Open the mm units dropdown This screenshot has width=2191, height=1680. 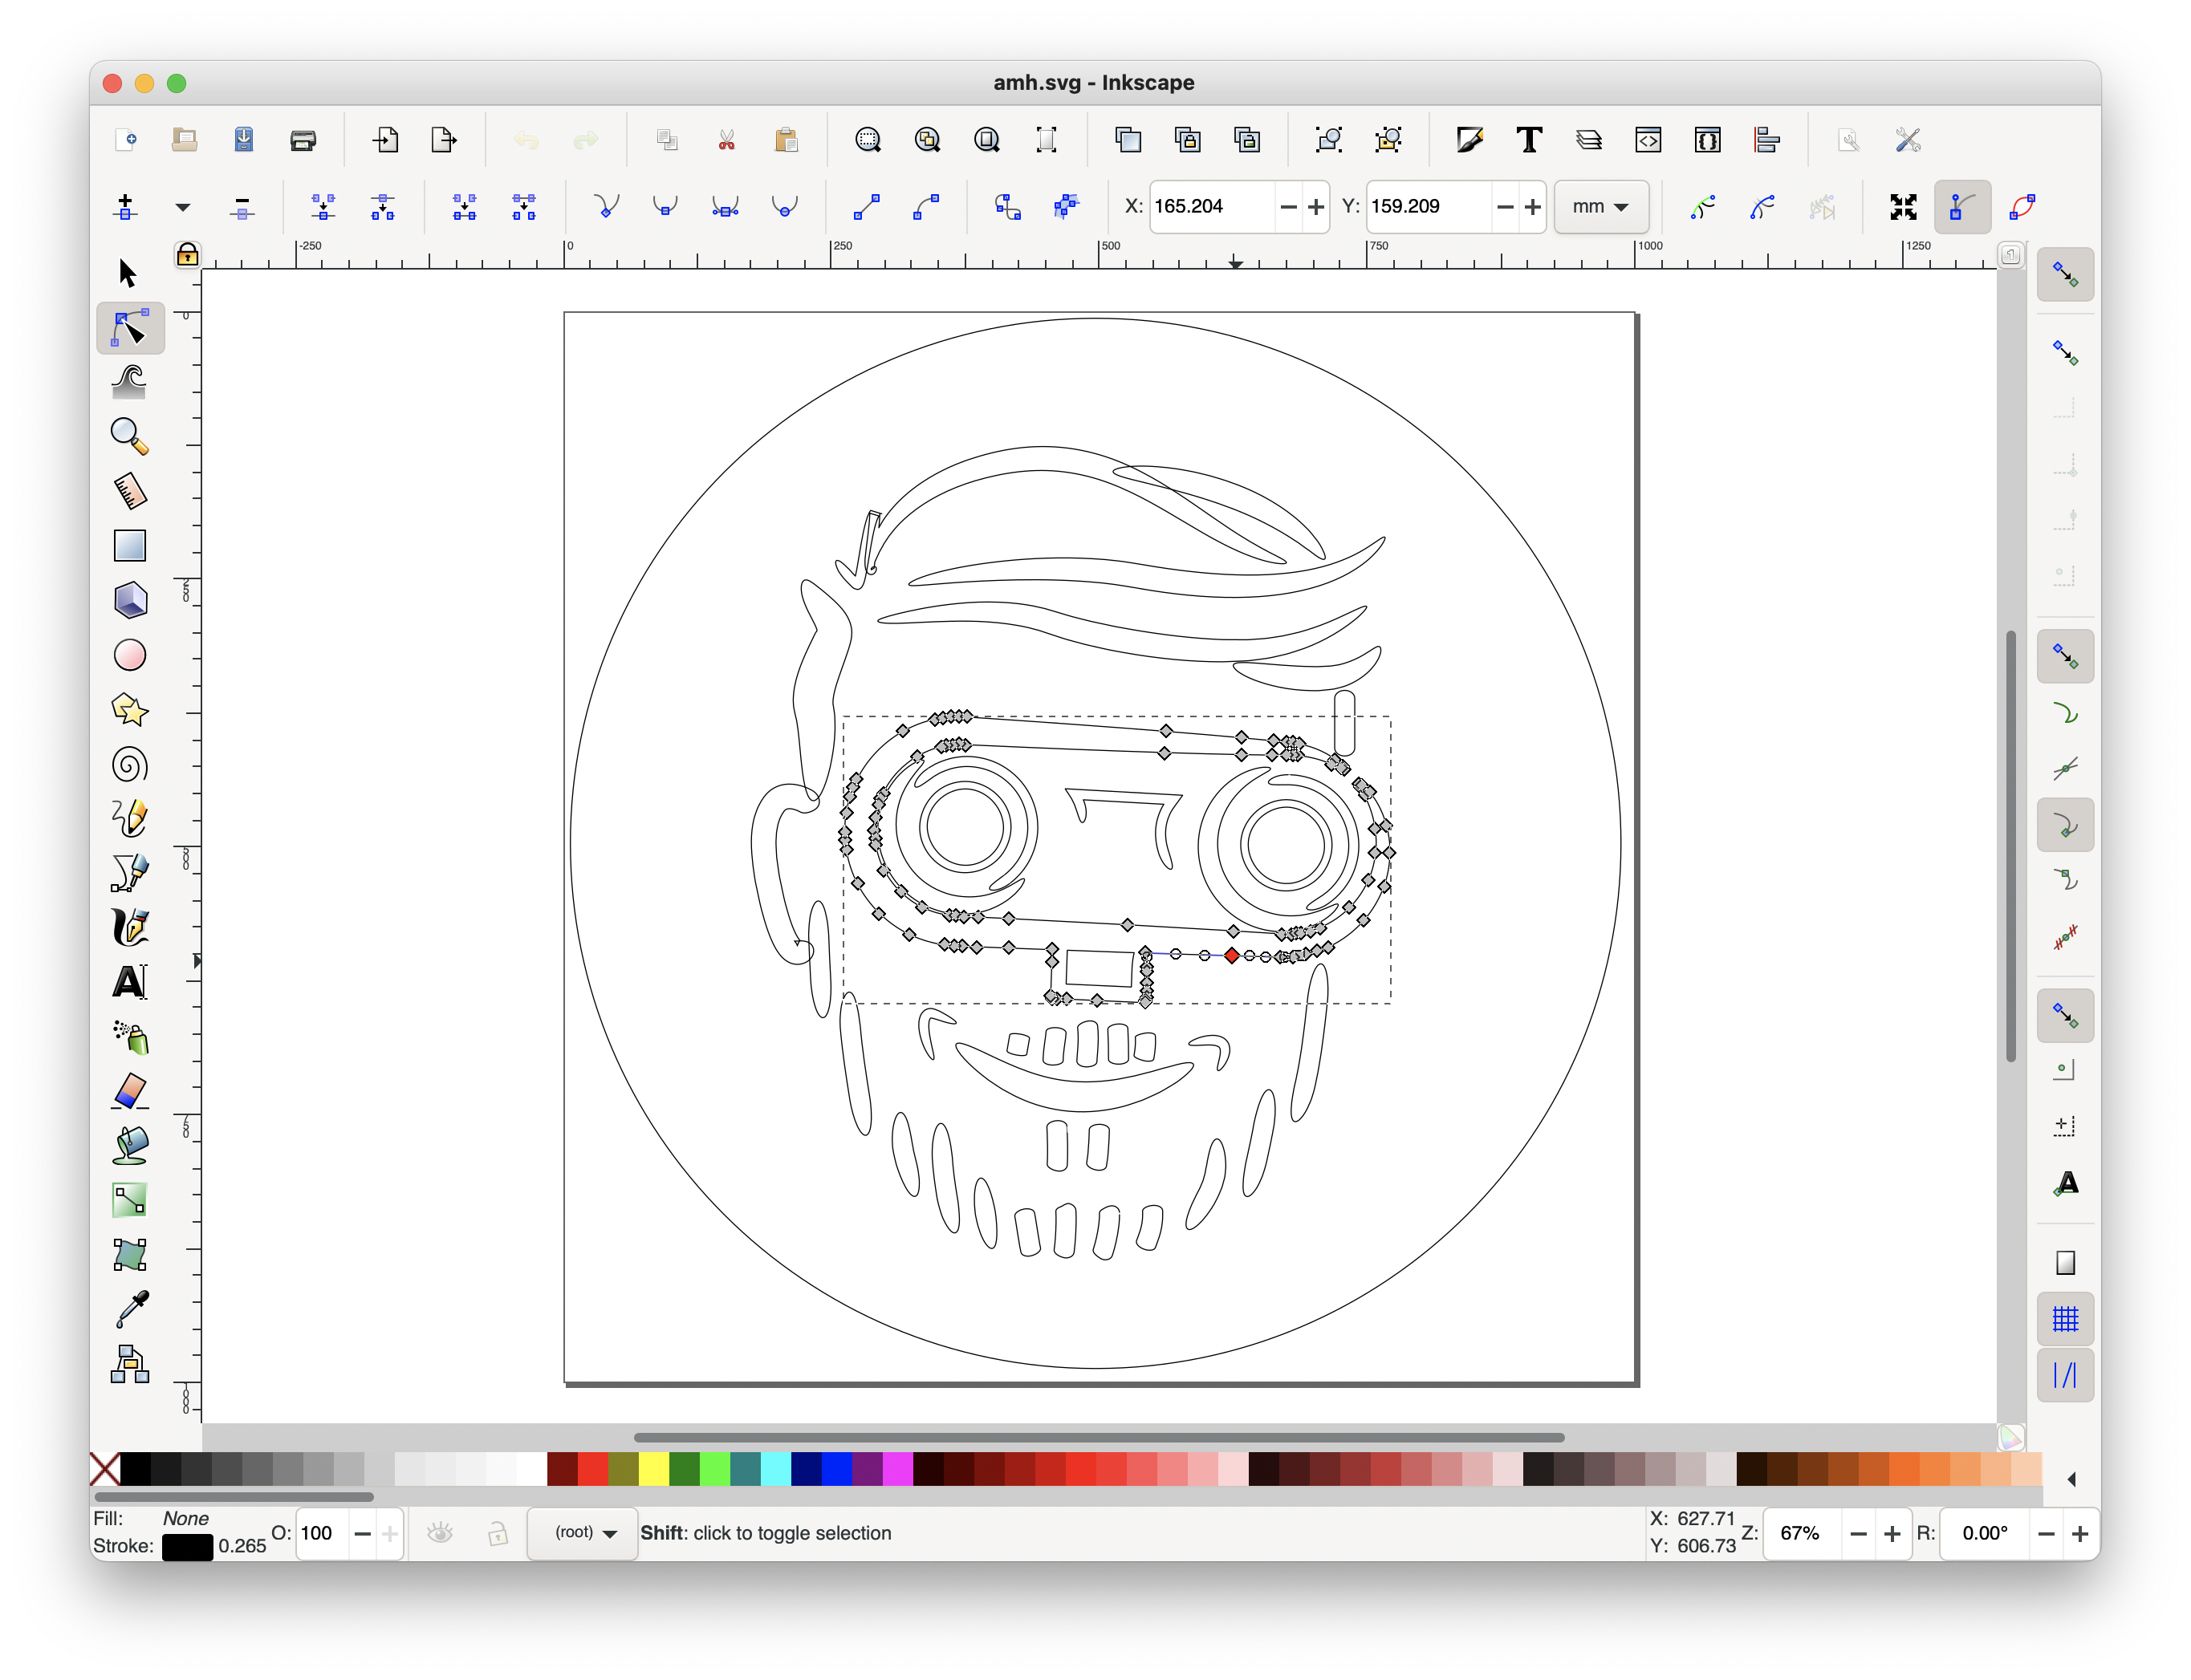coord(1600,207)
